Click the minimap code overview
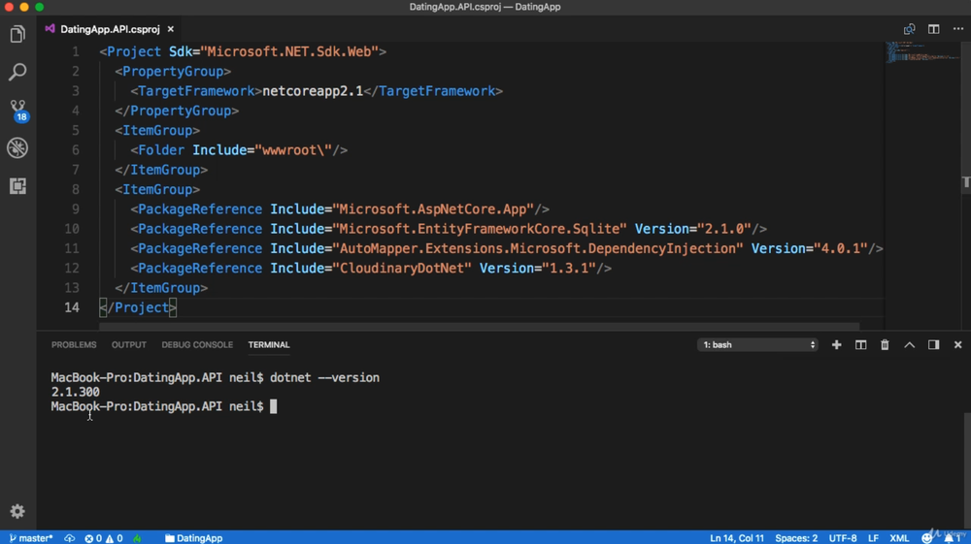The height and width of the screenshot is (544, 971). click(x=922, y=52)
